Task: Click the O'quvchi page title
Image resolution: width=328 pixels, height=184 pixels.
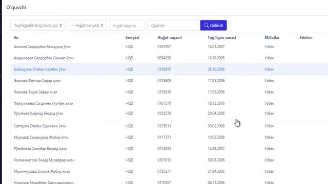Action: click(x=16, y=7)
